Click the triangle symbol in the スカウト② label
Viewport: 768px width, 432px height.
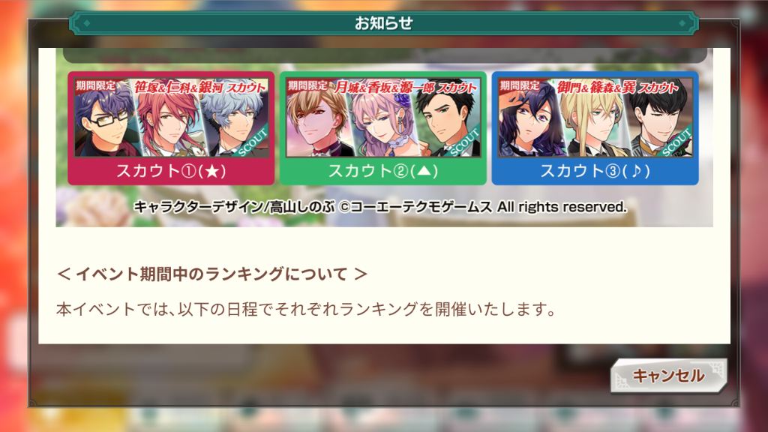[424, 172]
